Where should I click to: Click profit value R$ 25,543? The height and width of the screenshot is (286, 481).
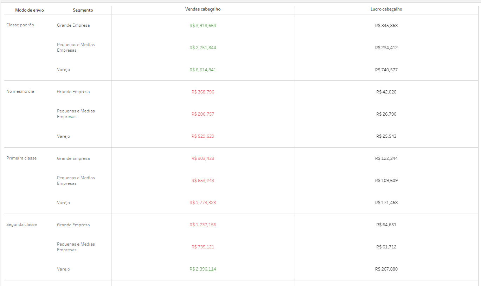pyautogui.click(x=386, y=136)
